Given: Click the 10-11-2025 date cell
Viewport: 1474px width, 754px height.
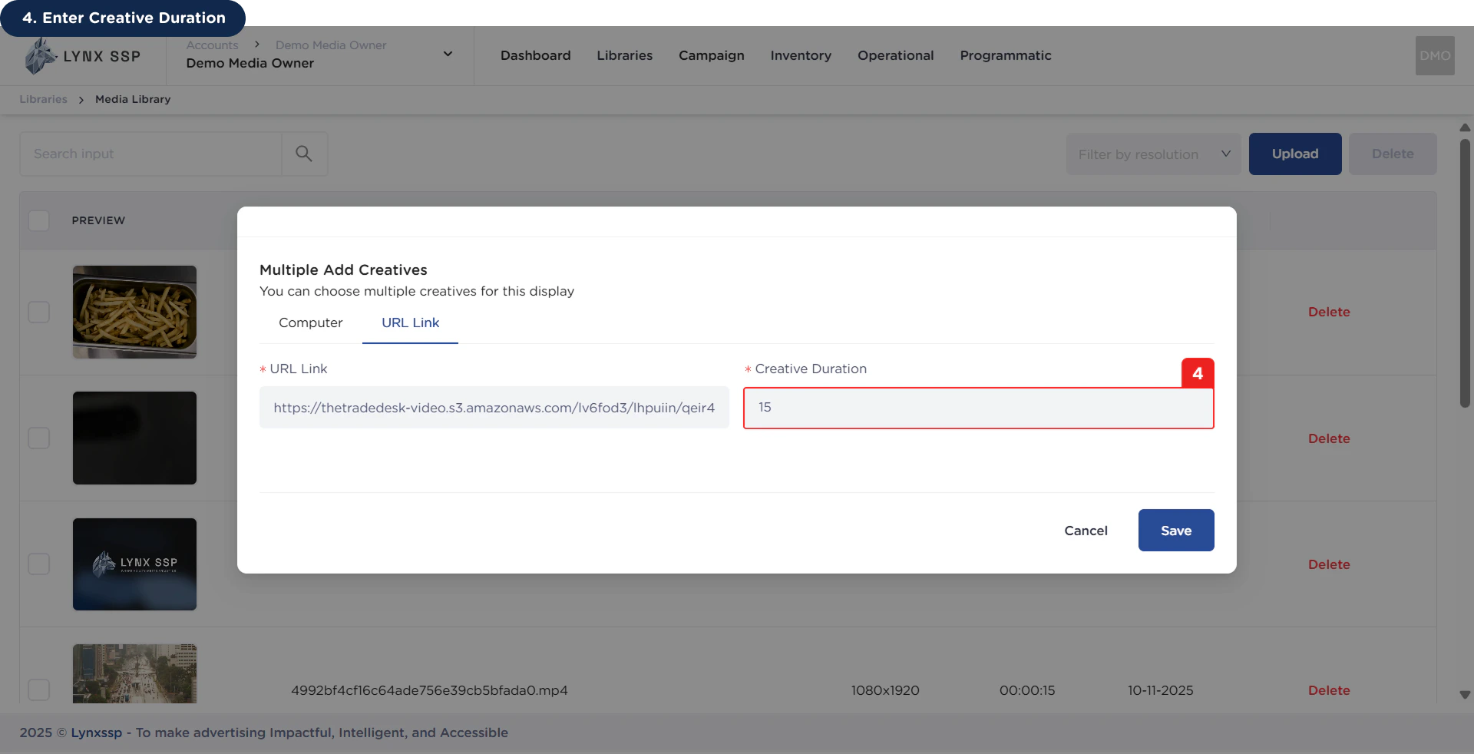Looking at the screenshot, I should coord(1160,690).
